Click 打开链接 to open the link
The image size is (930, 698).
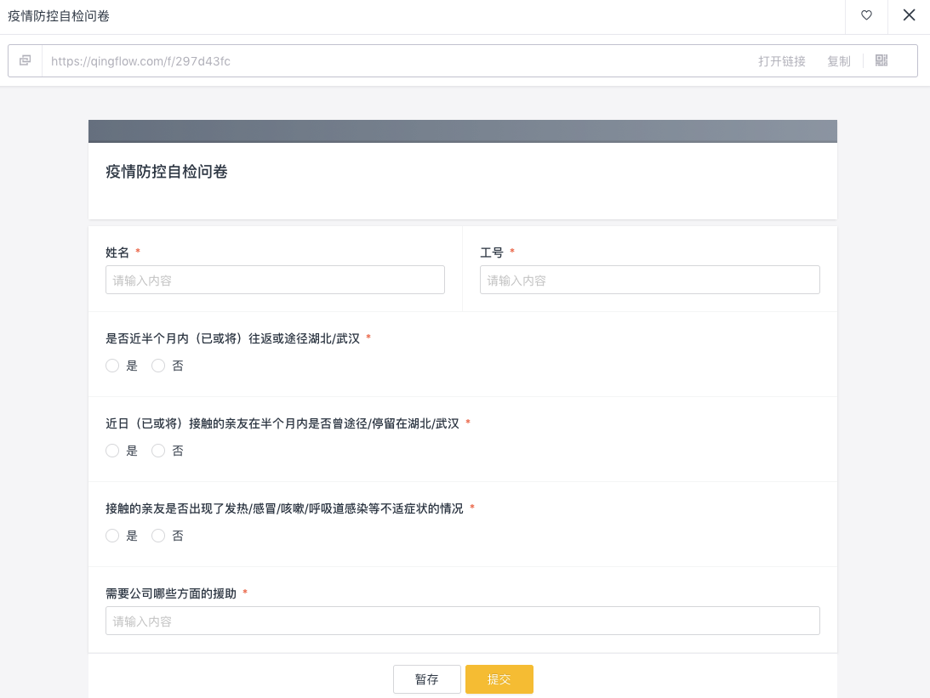point(782,61)
